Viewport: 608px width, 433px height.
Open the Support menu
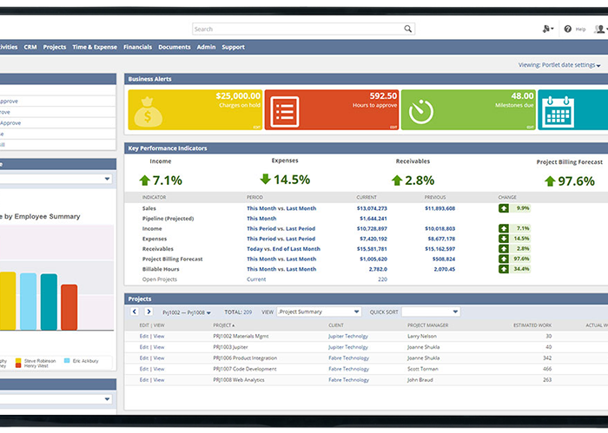(233, 47)
